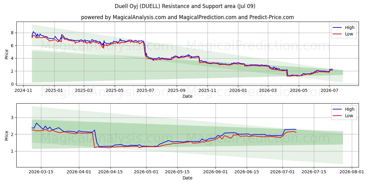Image resolution: width=370 pixels, height=185 pixels.
Task: Click the subtitle 'powered by MagicalAnalysis.com and MagicalPrediction.com and Predict-Price.com'
Action: point(187,17)
